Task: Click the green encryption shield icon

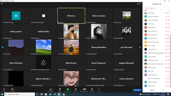Action: tap(2, 4)
